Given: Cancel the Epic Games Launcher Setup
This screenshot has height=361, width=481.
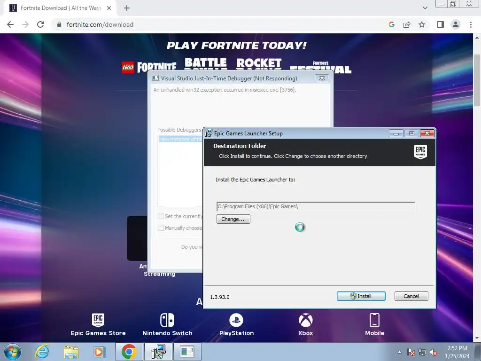Looking at the screenshot, I should pos(411,296).
